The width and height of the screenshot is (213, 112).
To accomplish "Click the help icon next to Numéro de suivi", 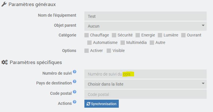I will (x=75, y=72).
